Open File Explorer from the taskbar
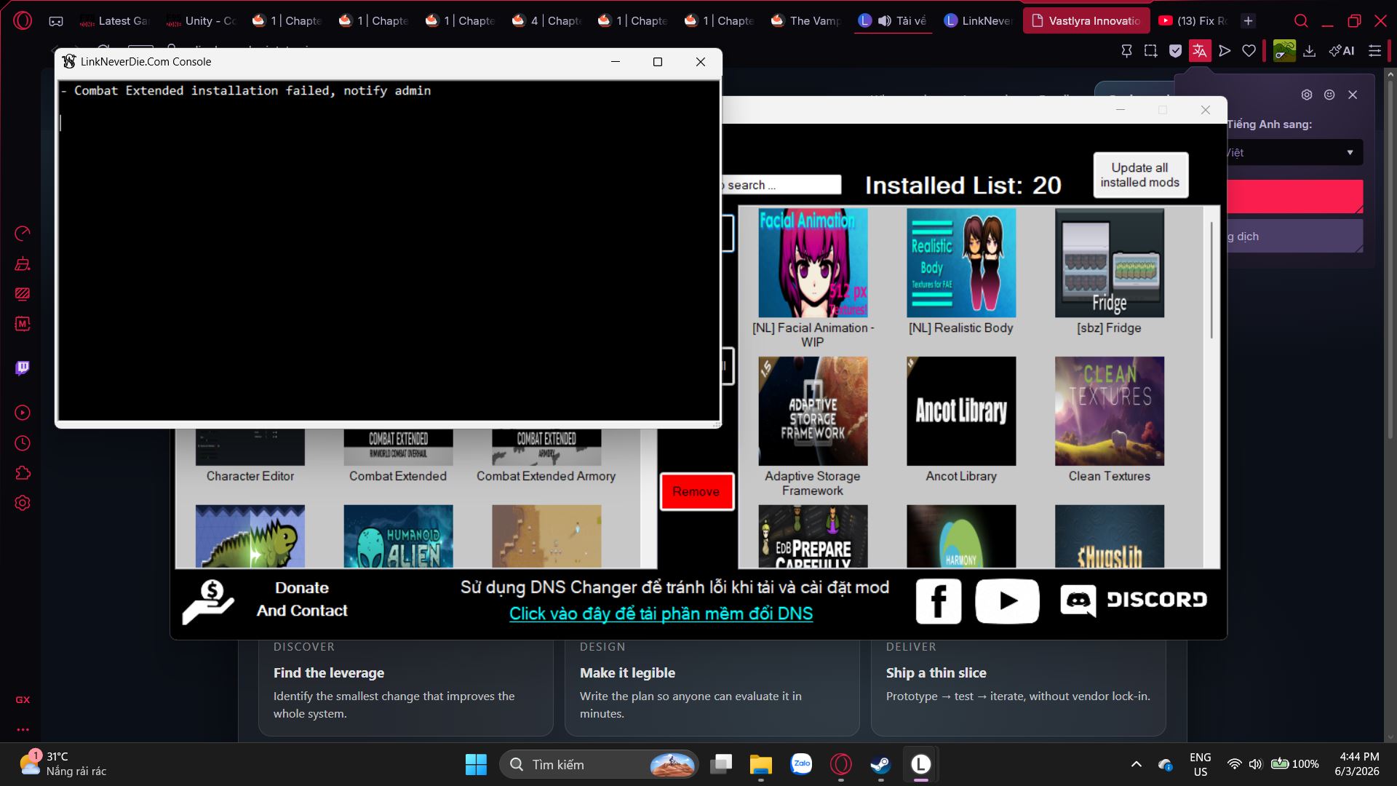Screen dimensions: 1397x786 tap(760, 764)
